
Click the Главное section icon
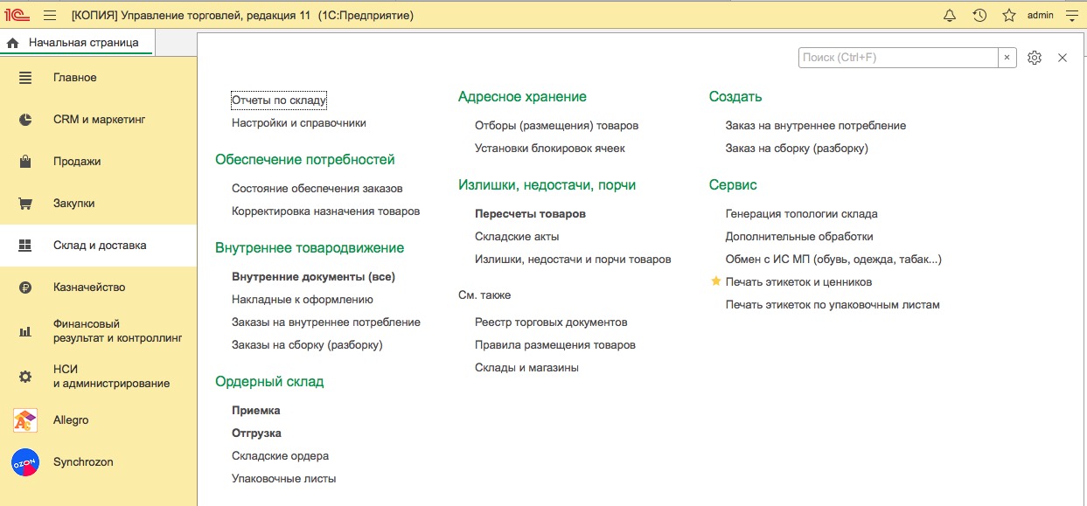(x=25, y=78)
